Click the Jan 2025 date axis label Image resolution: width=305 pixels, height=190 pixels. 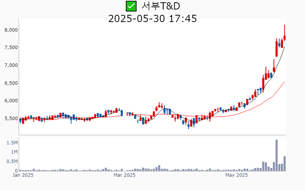point(23,175)
